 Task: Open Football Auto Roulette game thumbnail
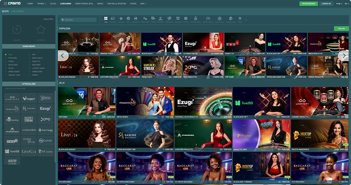(203, 102)
